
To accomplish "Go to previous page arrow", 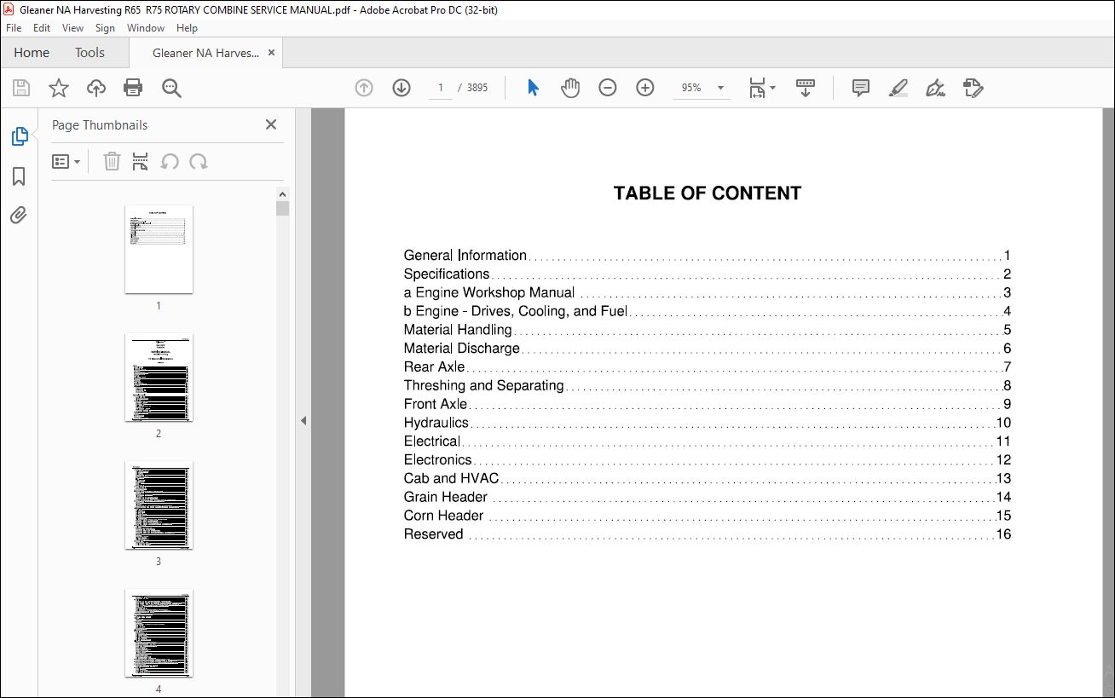I will tap(364, 88).
